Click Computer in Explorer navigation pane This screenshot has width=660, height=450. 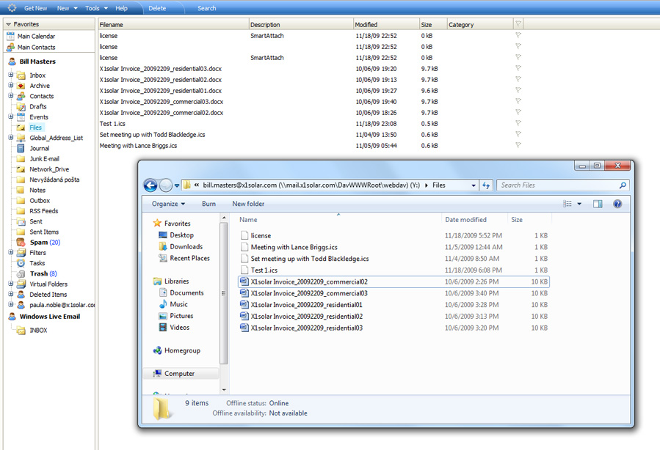[179, 373]
